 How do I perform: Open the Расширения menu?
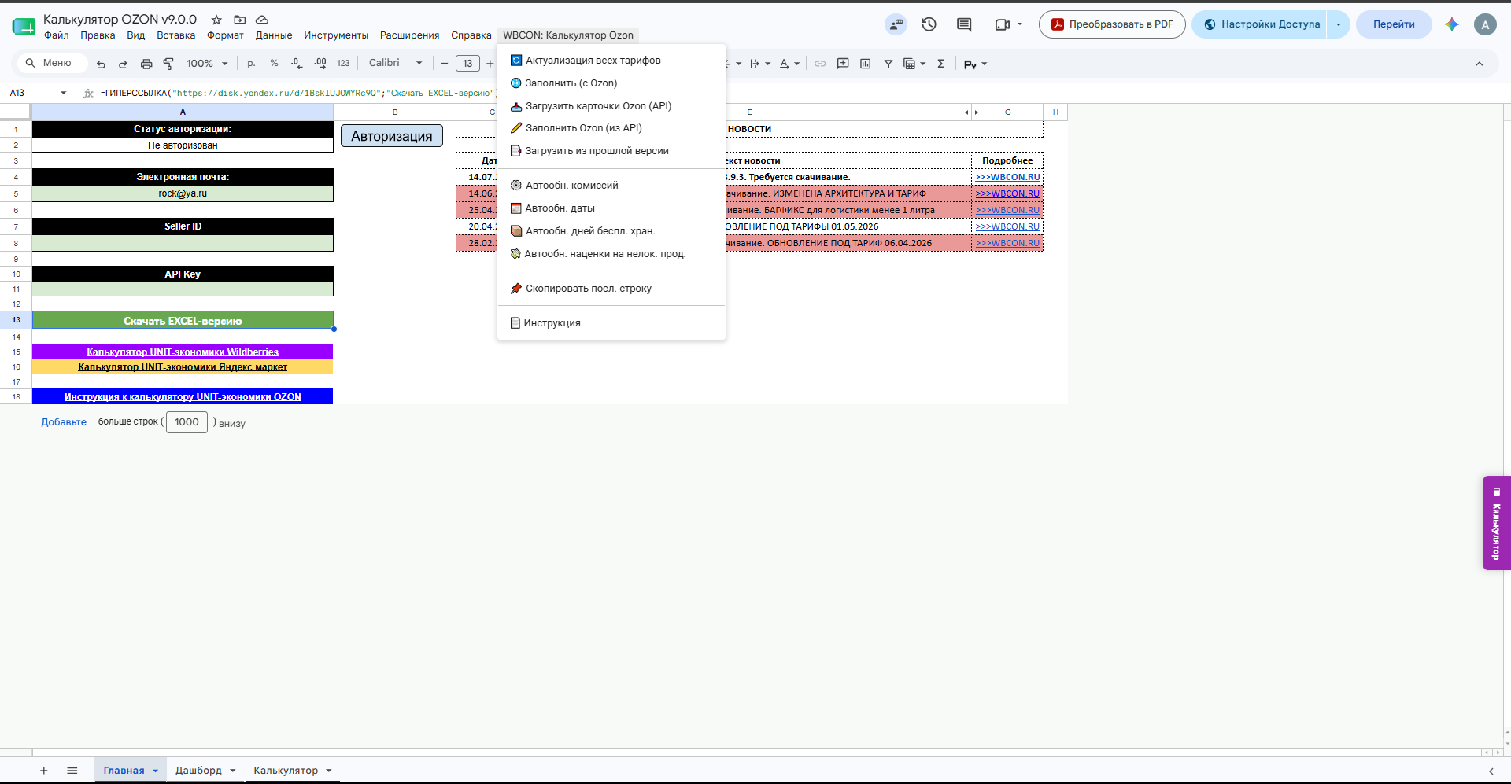click(409, 35)
